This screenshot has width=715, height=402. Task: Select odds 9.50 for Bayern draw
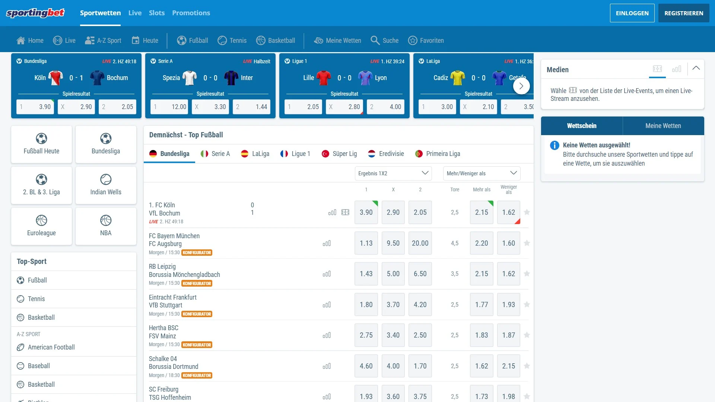point(393,243)
